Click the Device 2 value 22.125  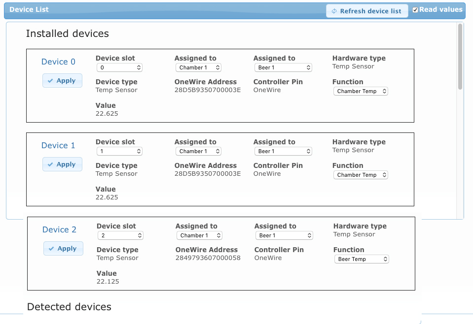108,282
